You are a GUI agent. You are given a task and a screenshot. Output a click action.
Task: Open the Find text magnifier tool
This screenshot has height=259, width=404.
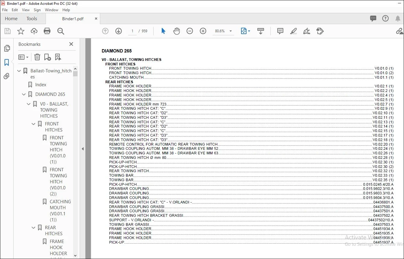pos(61,31)
